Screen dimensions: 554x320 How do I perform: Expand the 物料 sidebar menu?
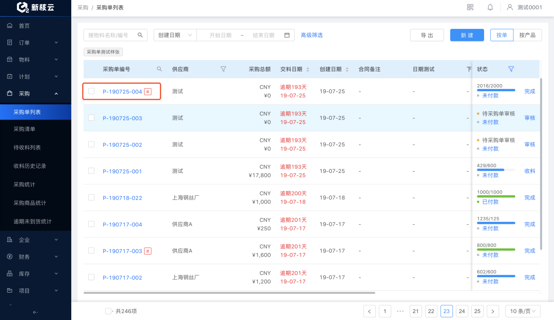(x=35, y=60)
